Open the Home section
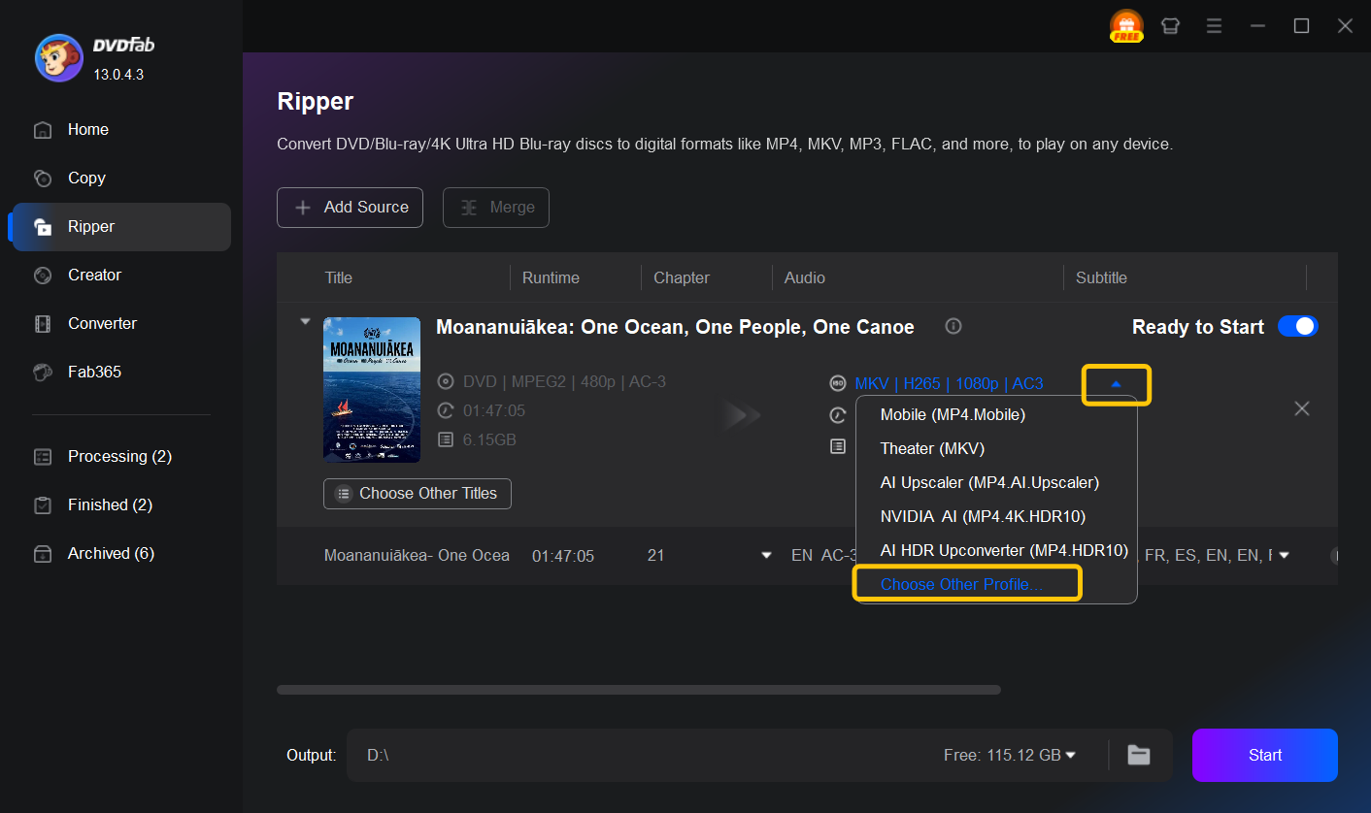1371x813 pixels. [x=121, y=129]
